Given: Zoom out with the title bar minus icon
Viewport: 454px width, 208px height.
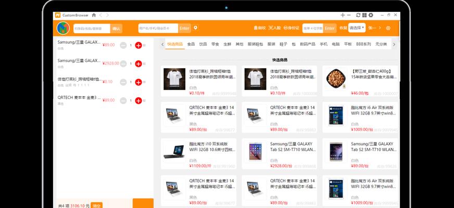Looking at the screenshot, I should [349, 15].
